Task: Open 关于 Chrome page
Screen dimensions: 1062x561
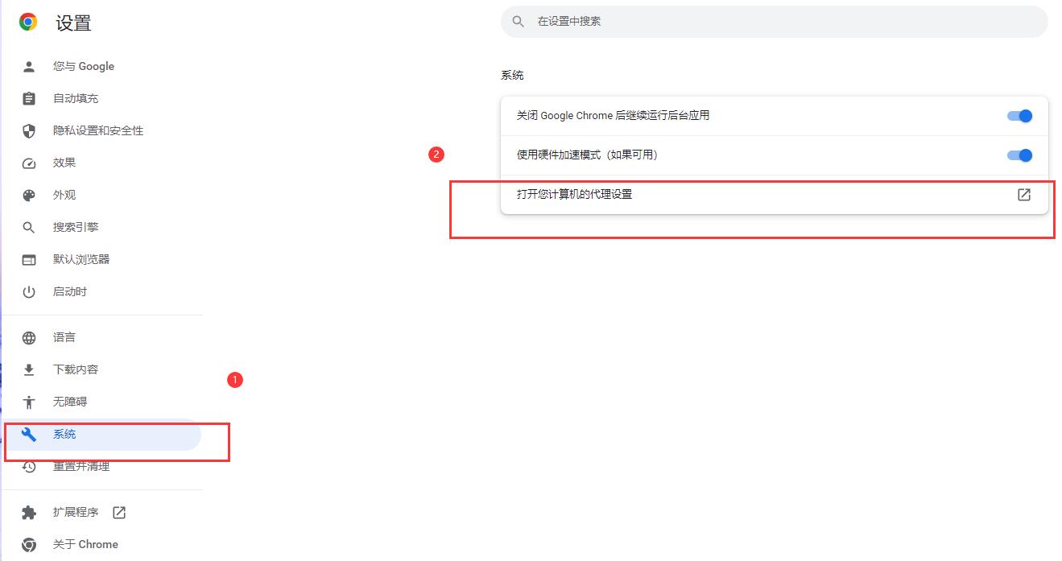Action: [85, 545]
